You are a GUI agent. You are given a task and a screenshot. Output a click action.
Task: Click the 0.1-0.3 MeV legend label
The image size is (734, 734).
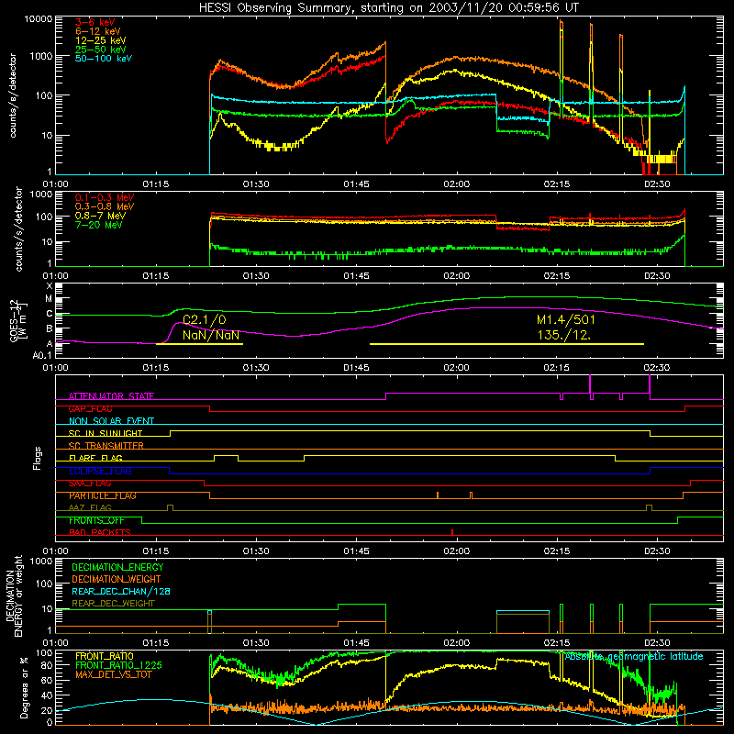105,197
